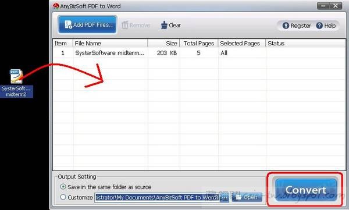This screenshot has height=210, width=349.
Task: Select the SysterSoftware midterm file row
Action: 199,53
